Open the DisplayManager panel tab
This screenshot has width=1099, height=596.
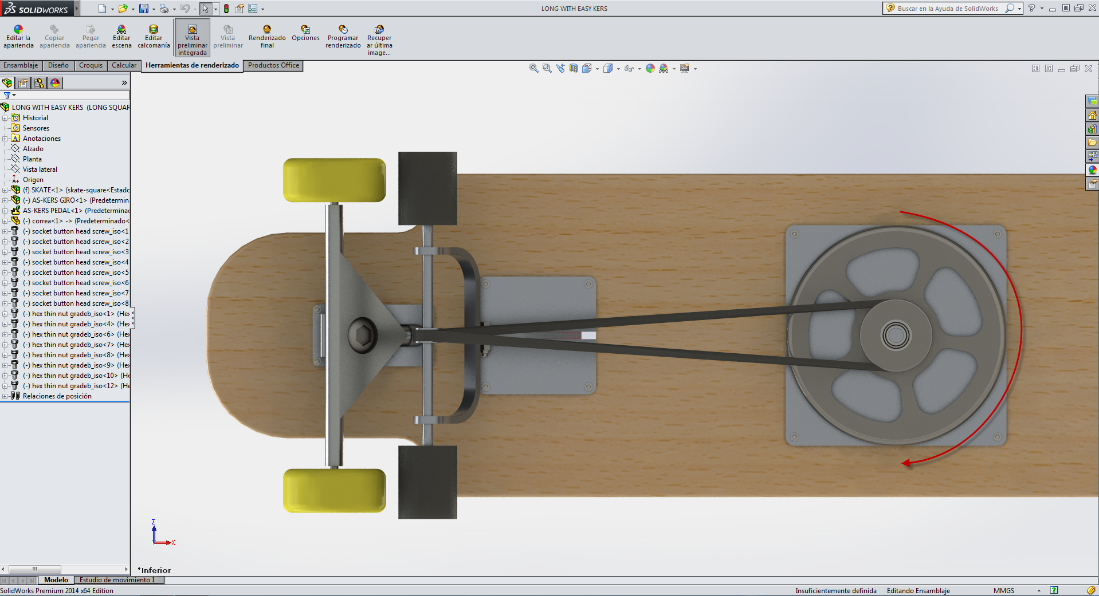point(55,83)
